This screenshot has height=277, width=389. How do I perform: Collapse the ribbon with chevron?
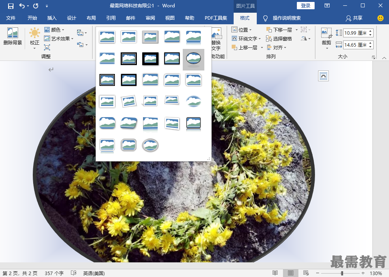[x=384, y=58]
